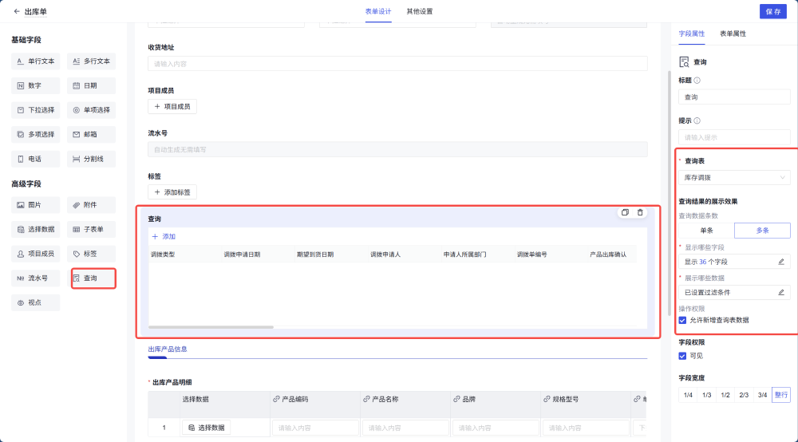Click the back arrow next to 出库单
Image resolution: width=798 pixels, height=442 pixels.
(17, 11)
